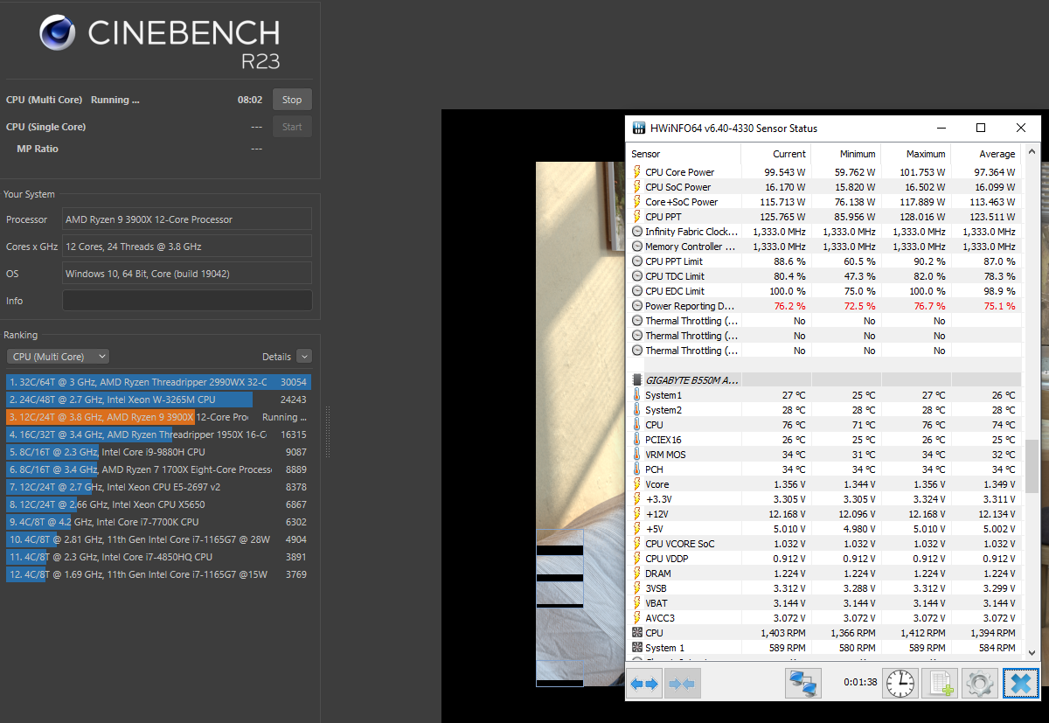Click the fan icon beside System 1 RPM
Viewport: 1049px width, 723px height.
[636, 648]
